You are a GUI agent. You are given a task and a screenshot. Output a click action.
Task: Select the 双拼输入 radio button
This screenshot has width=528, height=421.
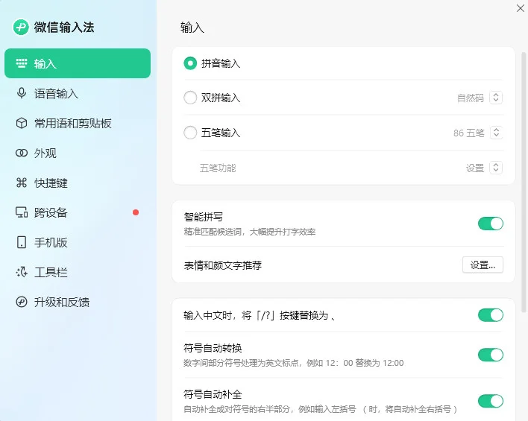pyautogui.click(x=190, y=98)
